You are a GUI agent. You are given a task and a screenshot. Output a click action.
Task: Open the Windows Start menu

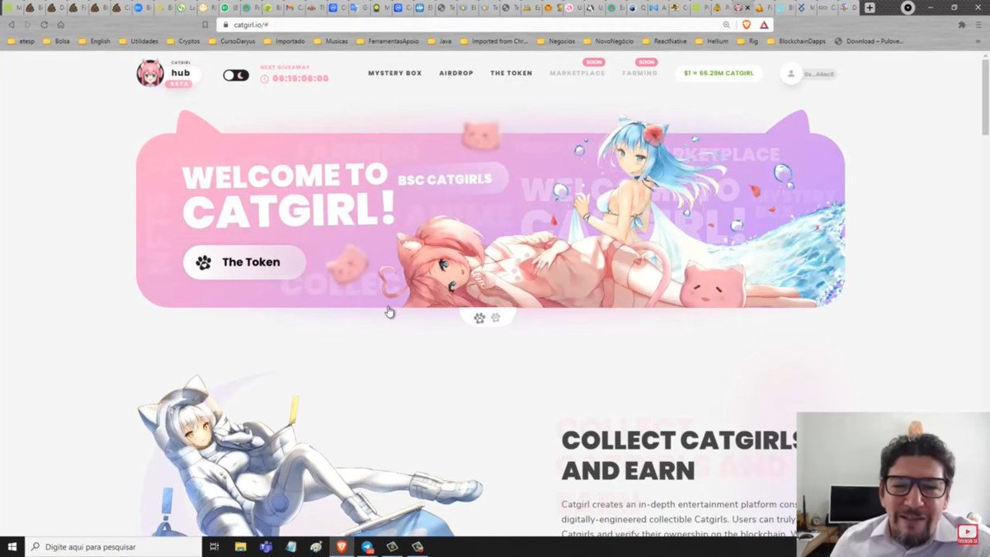point(12,546)
